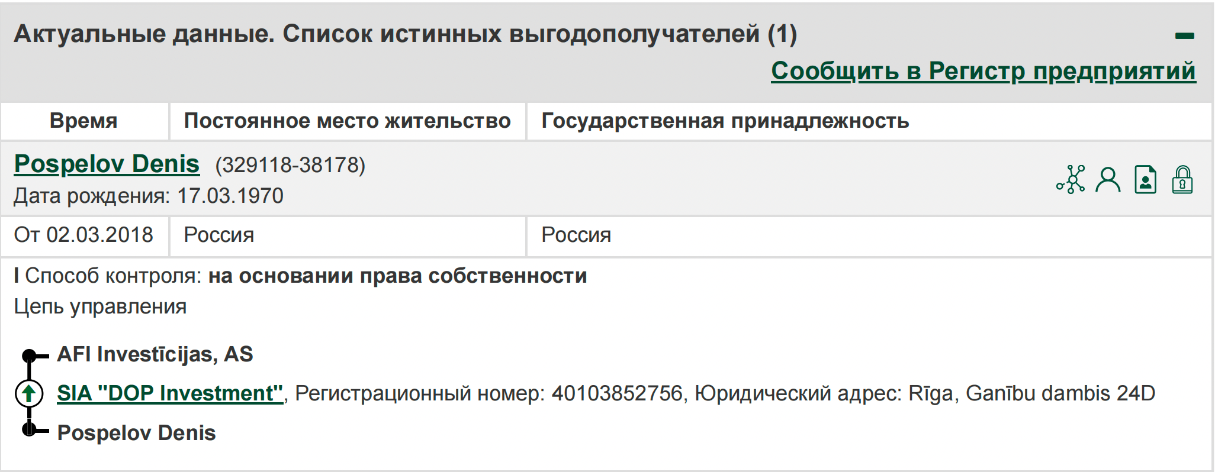Viewport: 1215px width, 472px height.
Task: Open the Pospelov Denis profile link
Action: [105, 164]
